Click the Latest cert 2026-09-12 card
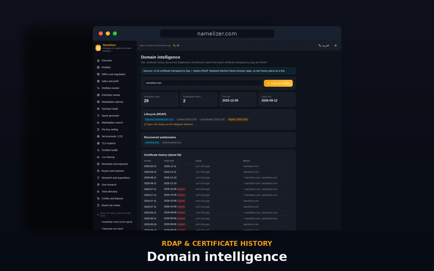434x271 pixels. pos(277,99)
